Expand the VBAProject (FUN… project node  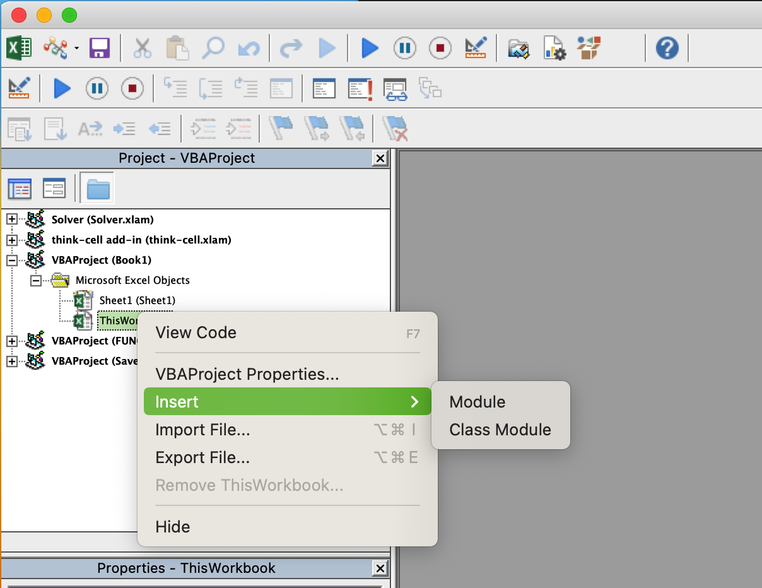point(11,341)
